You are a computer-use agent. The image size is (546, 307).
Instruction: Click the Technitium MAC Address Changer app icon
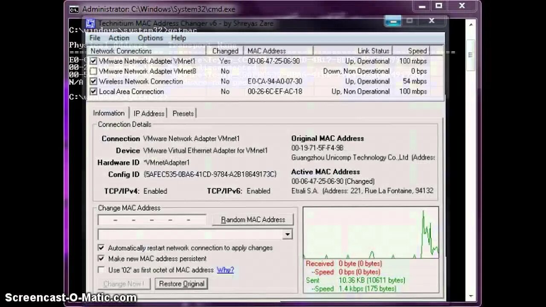tap(90, 23)
